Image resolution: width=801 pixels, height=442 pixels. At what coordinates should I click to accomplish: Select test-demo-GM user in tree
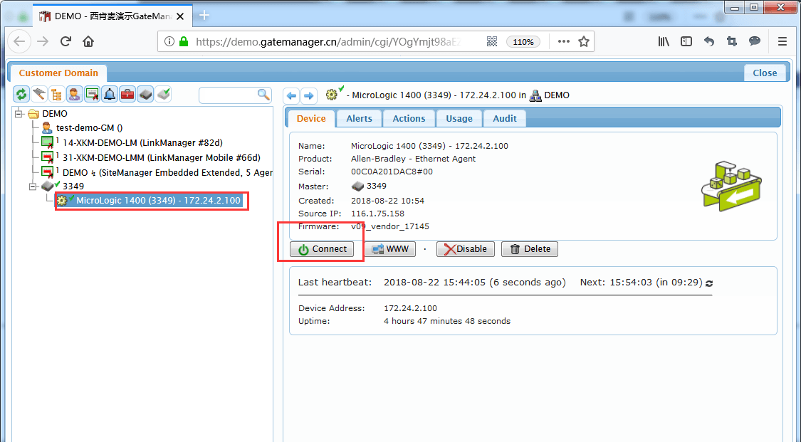click(x=90, y=128)
